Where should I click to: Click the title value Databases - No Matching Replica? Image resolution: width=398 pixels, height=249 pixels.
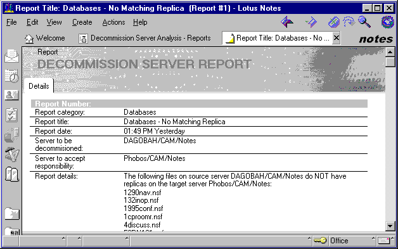[174, 122]
